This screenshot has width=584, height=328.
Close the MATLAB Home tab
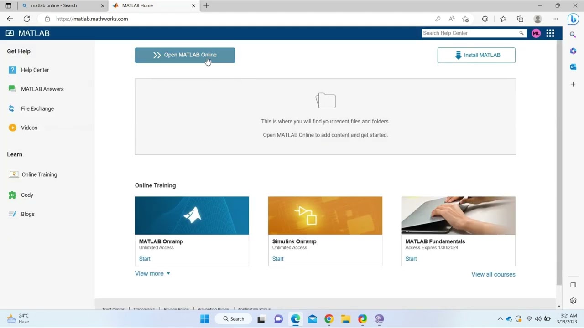tap(193, 5)
